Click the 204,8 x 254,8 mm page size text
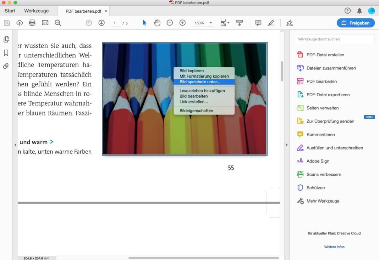The image size is (379, 260). [x=37, y=258]
